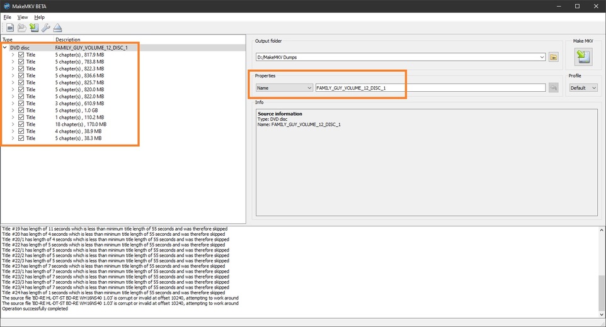
Task: Open the output folder dropdown
Action: coord(542,57)
